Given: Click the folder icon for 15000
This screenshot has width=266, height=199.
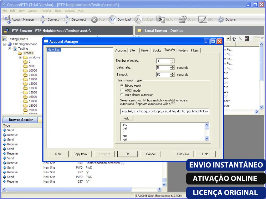Looking at the screenshot, I should pyautogui.click(x=26, y=92).
